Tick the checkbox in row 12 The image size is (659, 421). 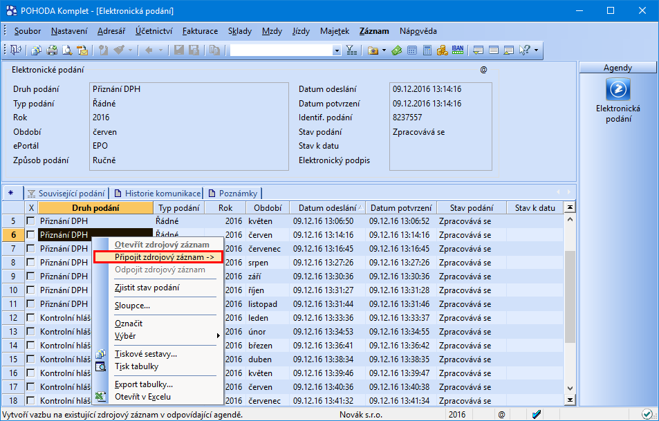(30, 317)
